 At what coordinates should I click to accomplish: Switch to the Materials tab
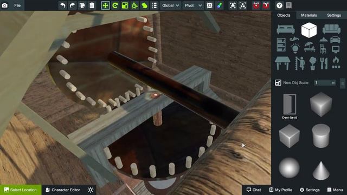point(309,15)
